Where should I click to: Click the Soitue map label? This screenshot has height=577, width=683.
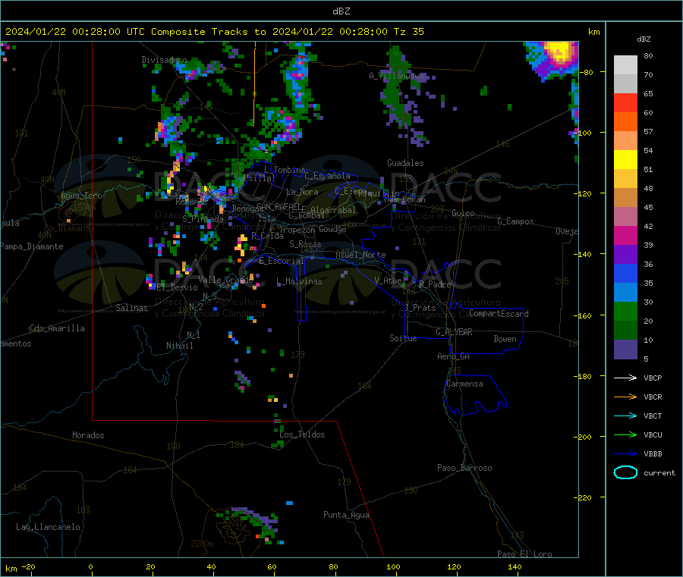[x=403, y=338]
